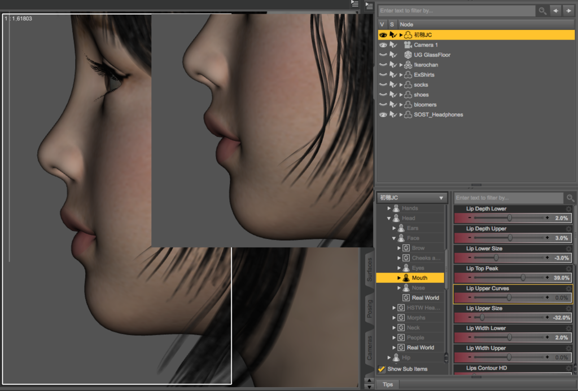Click the Lip Upper Curves 0.0% value

(562, 297)
